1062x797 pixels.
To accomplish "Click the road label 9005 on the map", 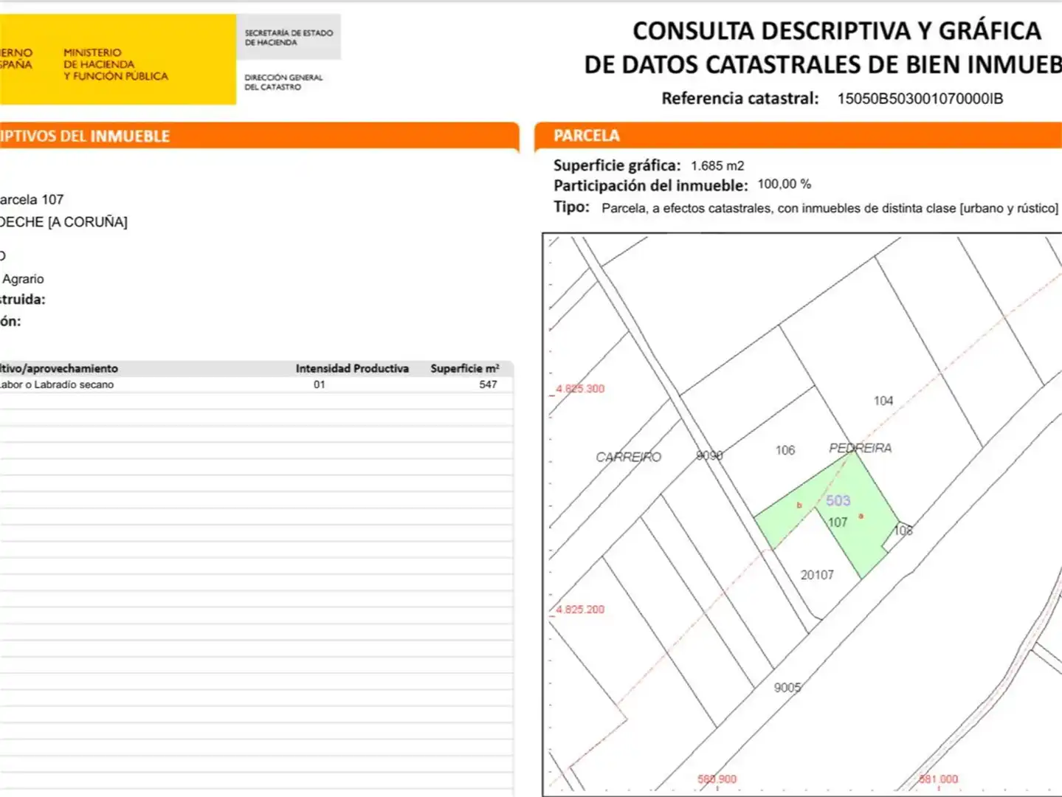I will pos(787,688).
